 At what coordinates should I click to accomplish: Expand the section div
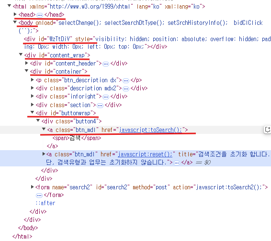(x=33, y=104)
